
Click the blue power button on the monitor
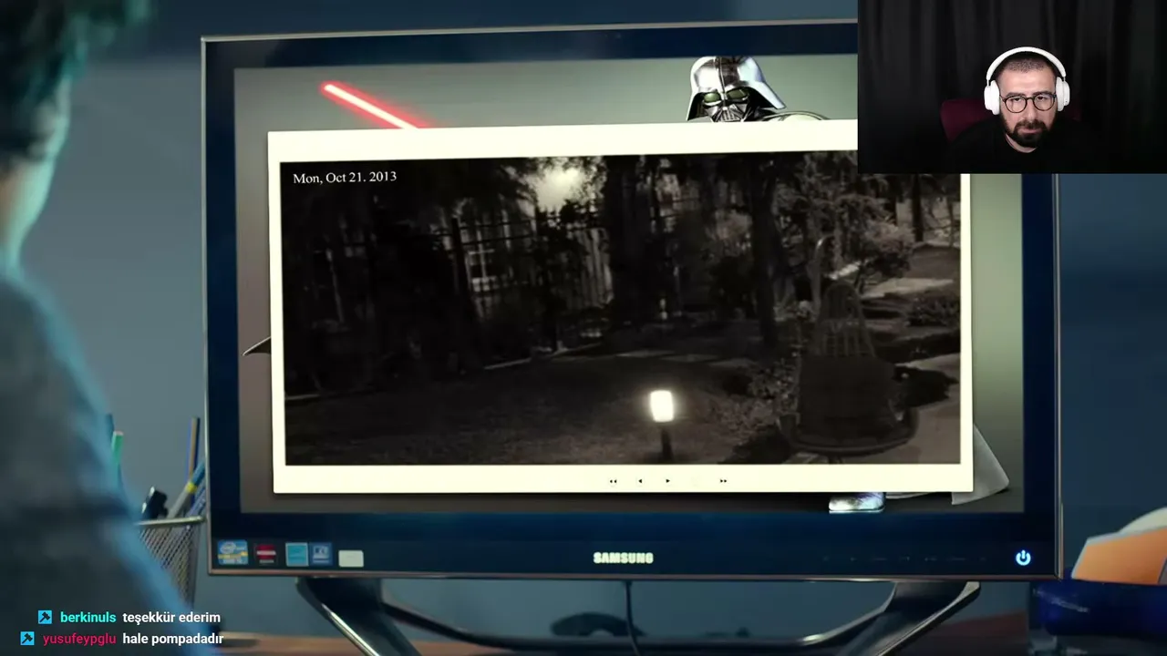[x=1023, y=558]
